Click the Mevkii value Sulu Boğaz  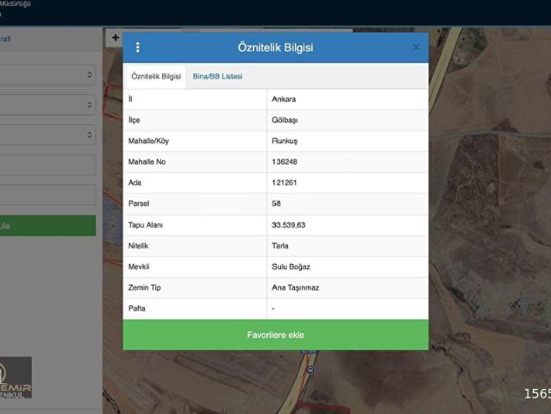[x=290, y=267]
